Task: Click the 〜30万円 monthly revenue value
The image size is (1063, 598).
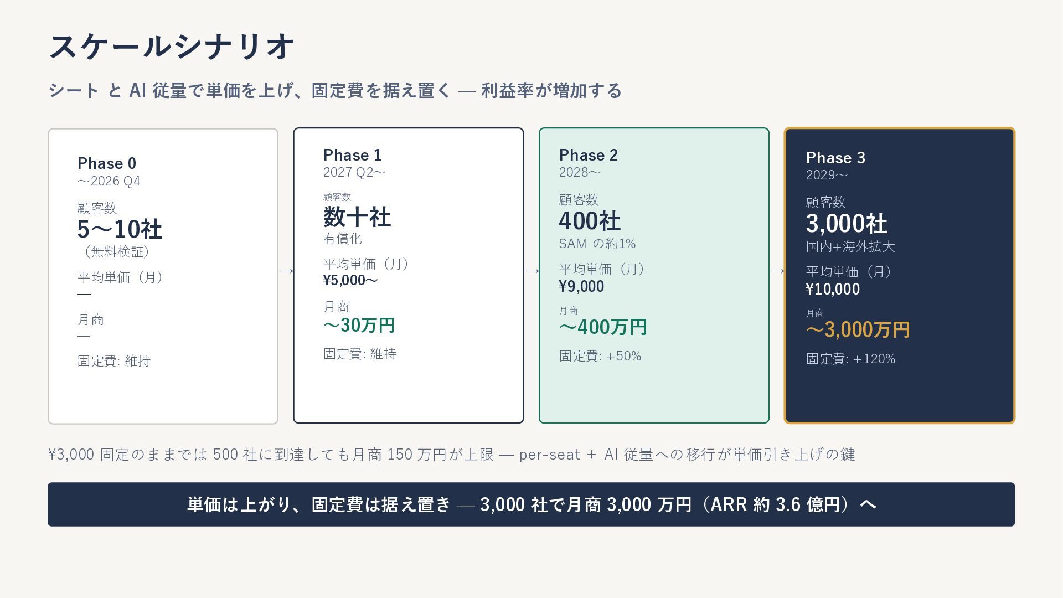Action: coord(359,325)
